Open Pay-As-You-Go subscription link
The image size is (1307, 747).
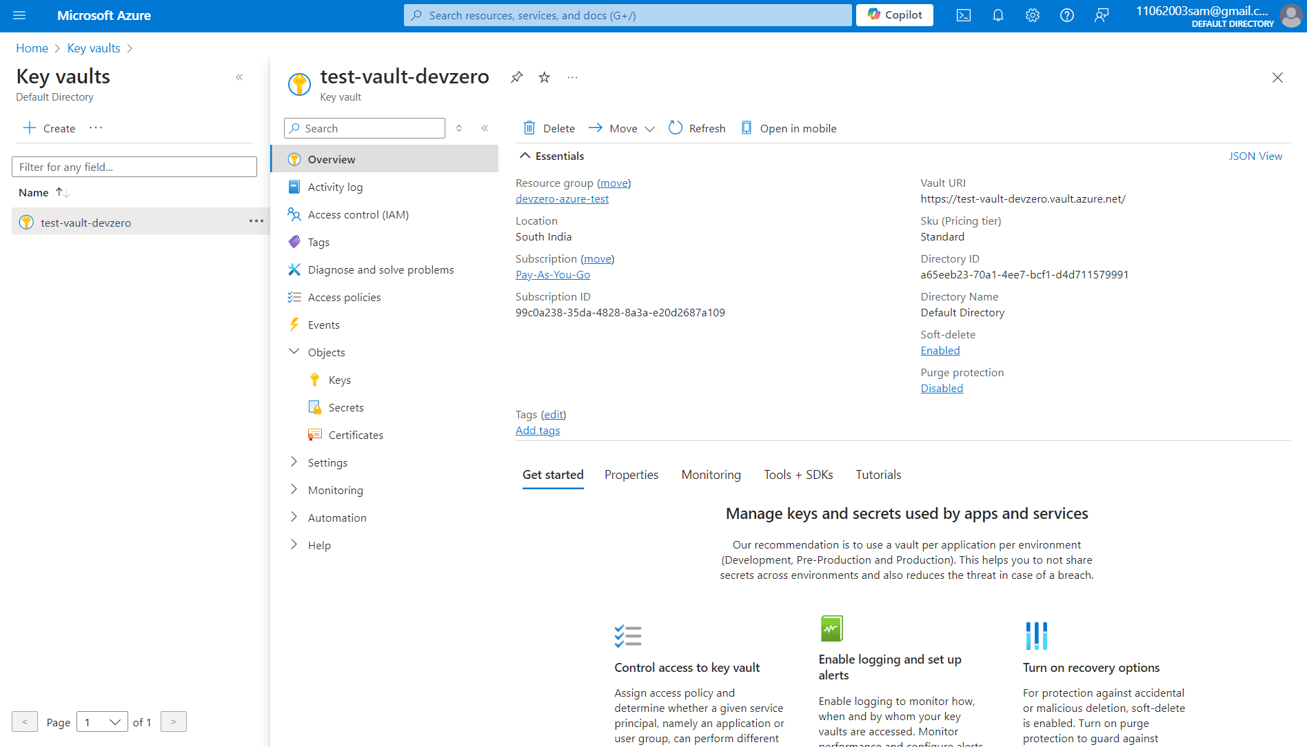[x=553, y=275]
